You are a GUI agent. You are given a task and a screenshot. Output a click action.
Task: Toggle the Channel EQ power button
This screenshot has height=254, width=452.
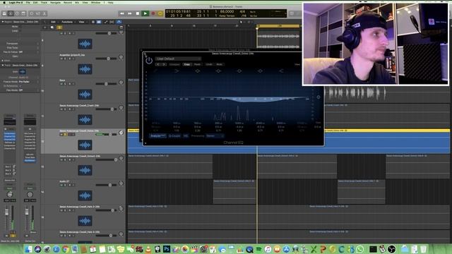(149, 61)
